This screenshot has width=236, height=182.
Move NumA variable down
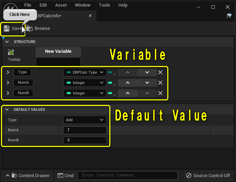[147, 83]
